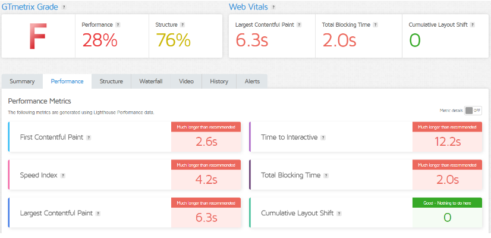Open help icon next to Speed Index

pyautogui.click(x=62, y=176)
